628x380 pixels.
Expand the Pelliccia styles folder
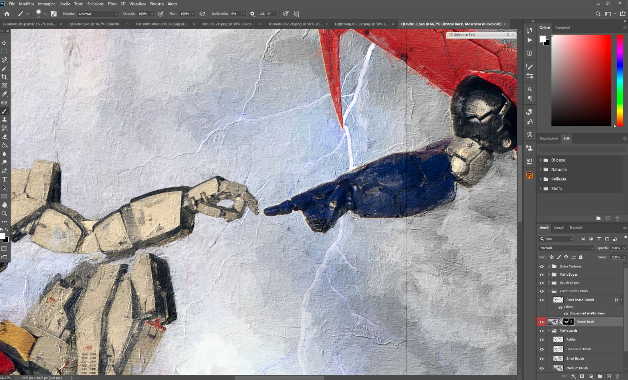(x=540, y=179)
